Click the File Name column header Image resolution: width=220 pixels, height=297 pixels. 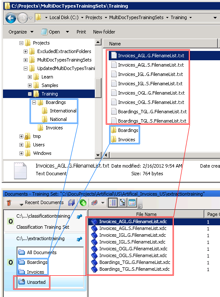coord(146,214)
